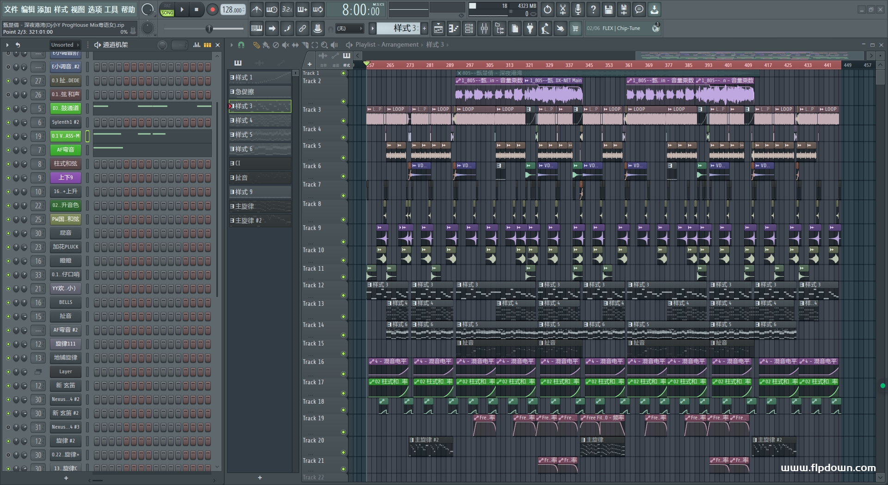888x485 pixels.
Task: Select the zoom tool in Playlist
Action: 324,45
